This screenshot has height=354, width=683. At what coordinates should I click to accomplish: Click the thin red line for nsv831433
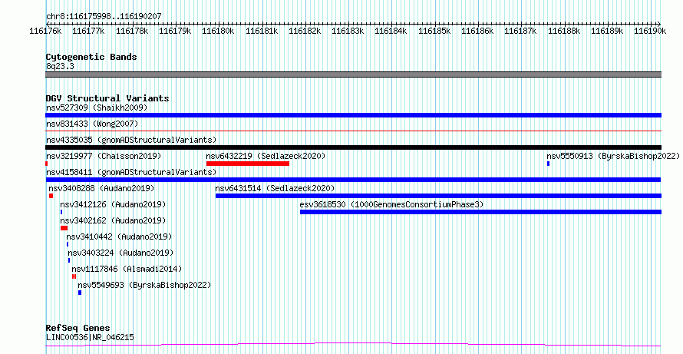point(353,131)
